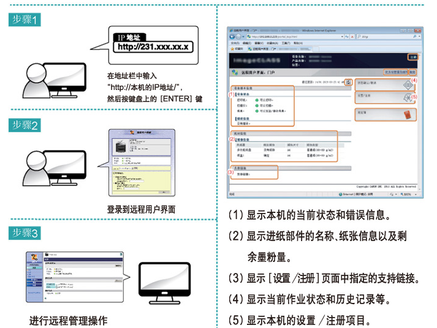Open the recent pages dropdown beside forward button
This screenshot has height=328, width=437.
243,37
